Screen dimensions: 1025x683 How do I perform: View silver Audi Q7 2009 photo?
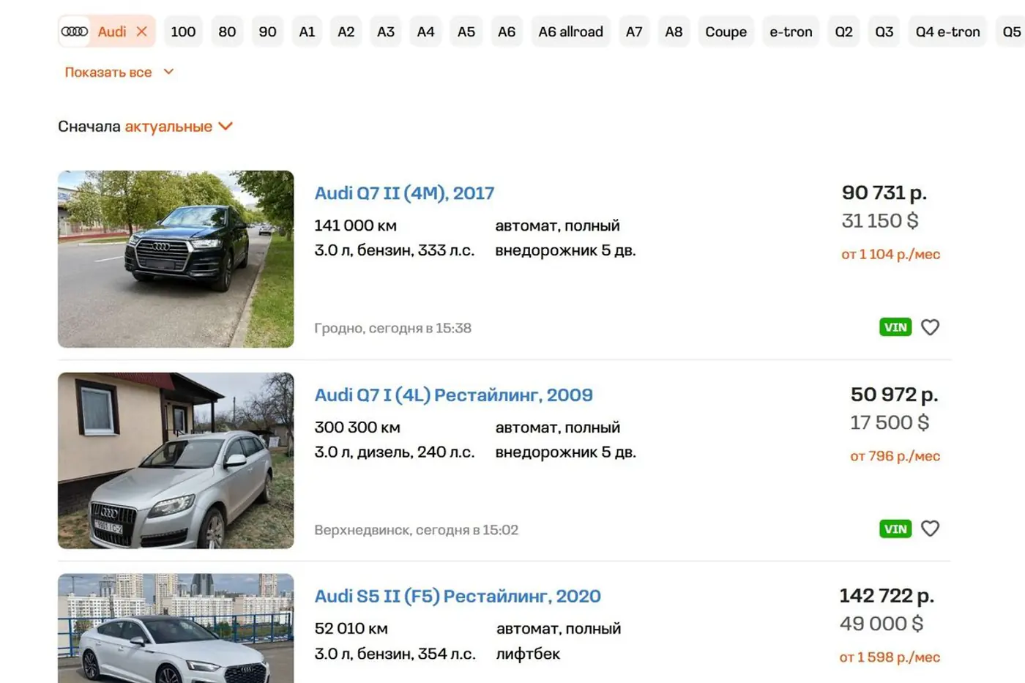coord(176,460)
